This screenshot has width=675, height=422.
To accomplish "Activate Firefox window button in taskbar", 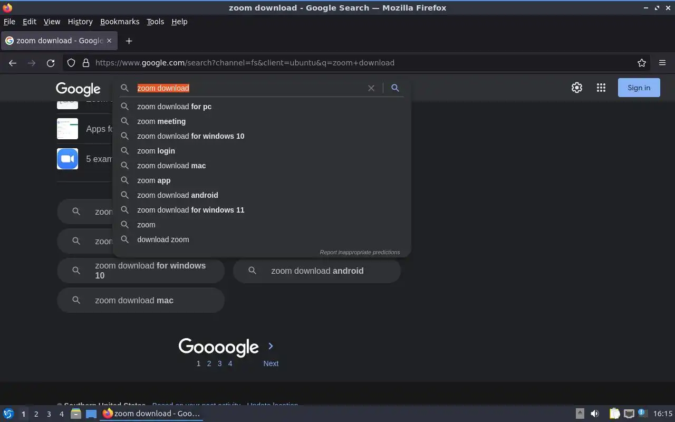I will point(152,414).
